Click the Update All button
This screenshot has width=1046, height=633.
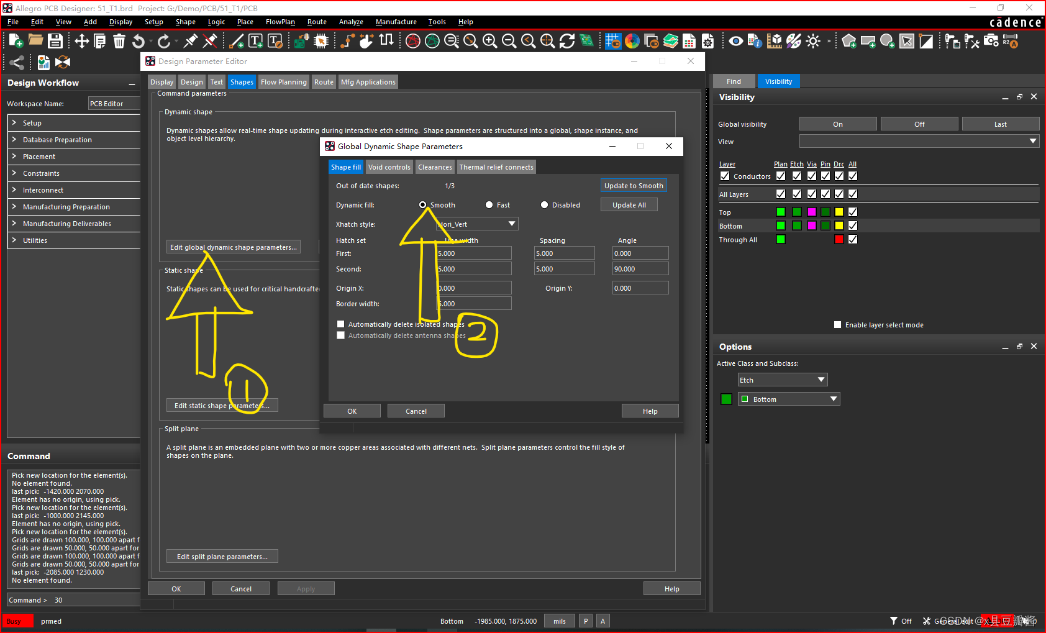pyautogui.click(x=629, y=205)
